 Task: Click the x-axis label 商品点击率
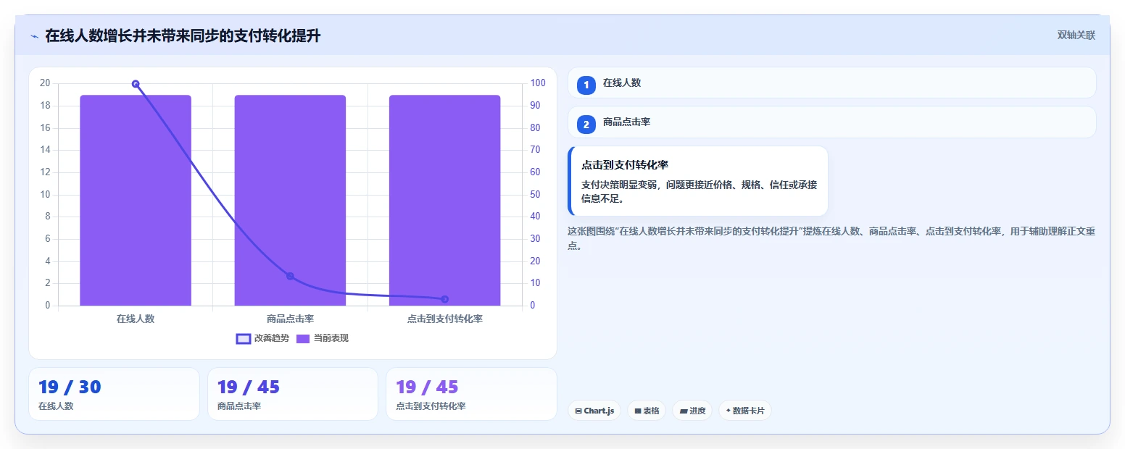[x=290, y=319]
